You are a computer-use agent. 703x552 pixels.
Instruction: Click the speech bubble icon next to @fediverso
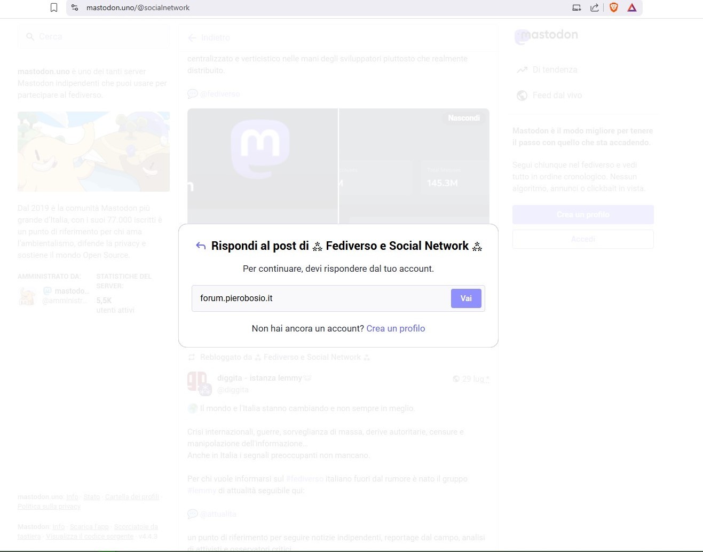pyautogui.click(x=193, y=93)
